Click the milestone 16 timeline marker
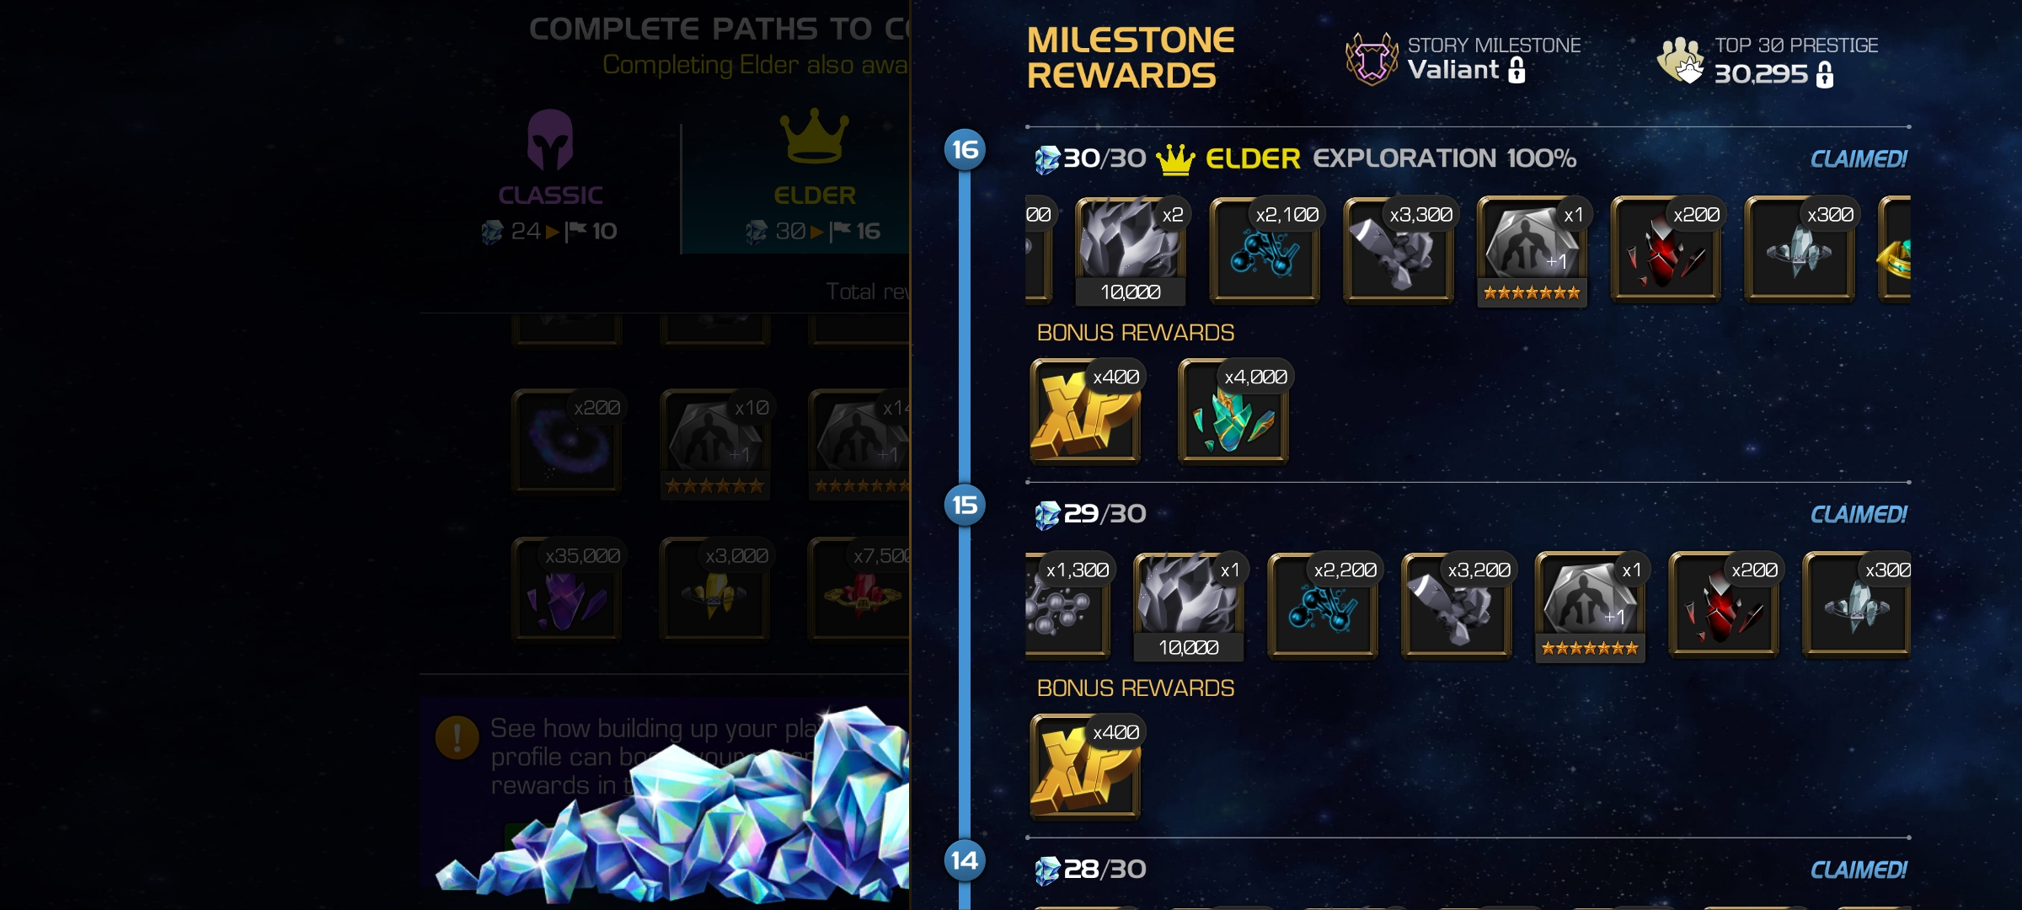This screenshot has height=910, width=2022. [966, 150]
